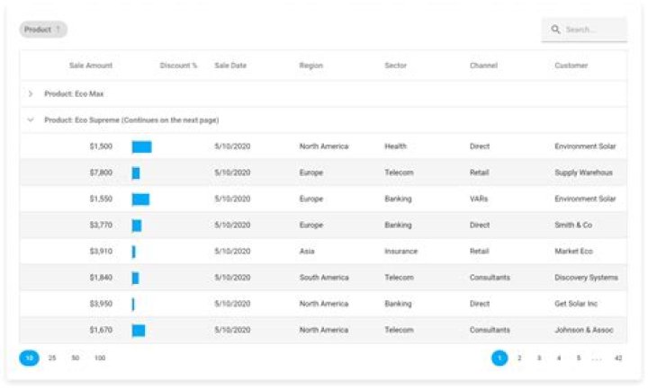Go to page 3
This screenshot has width=648, height=389.
(539, 358)
